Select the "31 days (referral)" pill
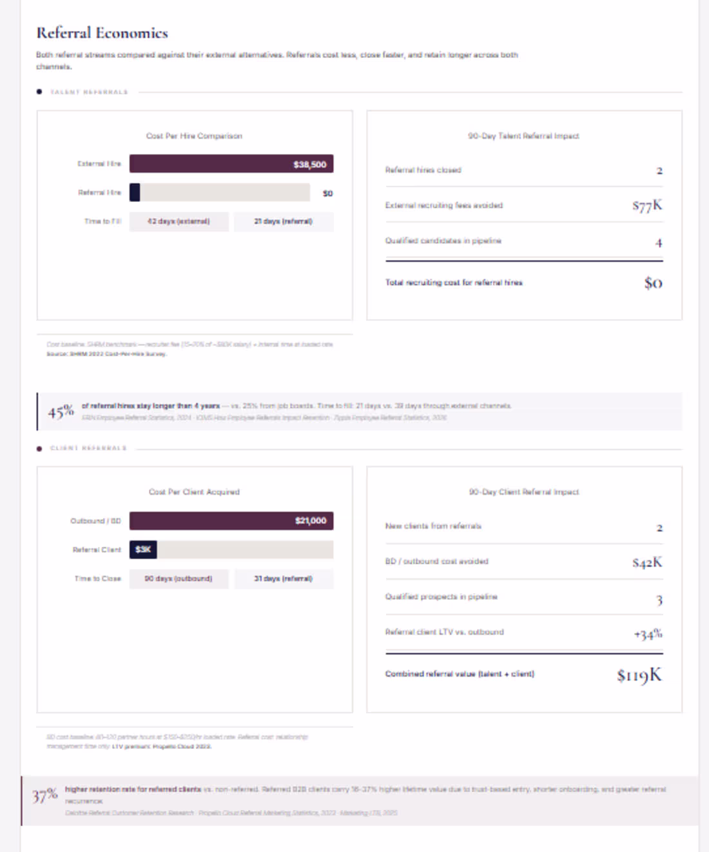The height and width of the screenshot is (852, 709). (283, 579)
